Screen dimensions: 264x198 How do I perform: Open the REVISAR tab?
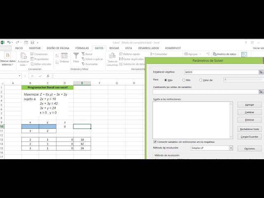click(x=114, y=48)
